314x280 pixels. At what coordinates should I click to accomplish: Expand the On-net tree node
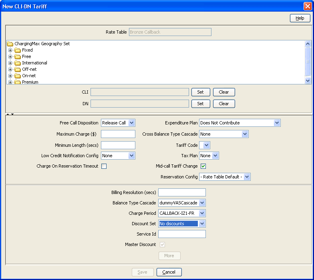[x=10, y=76]
